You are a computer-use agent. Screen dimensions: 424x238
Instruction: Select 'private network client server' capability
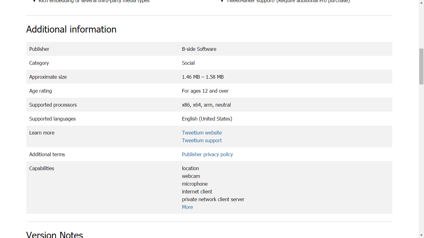213,199
